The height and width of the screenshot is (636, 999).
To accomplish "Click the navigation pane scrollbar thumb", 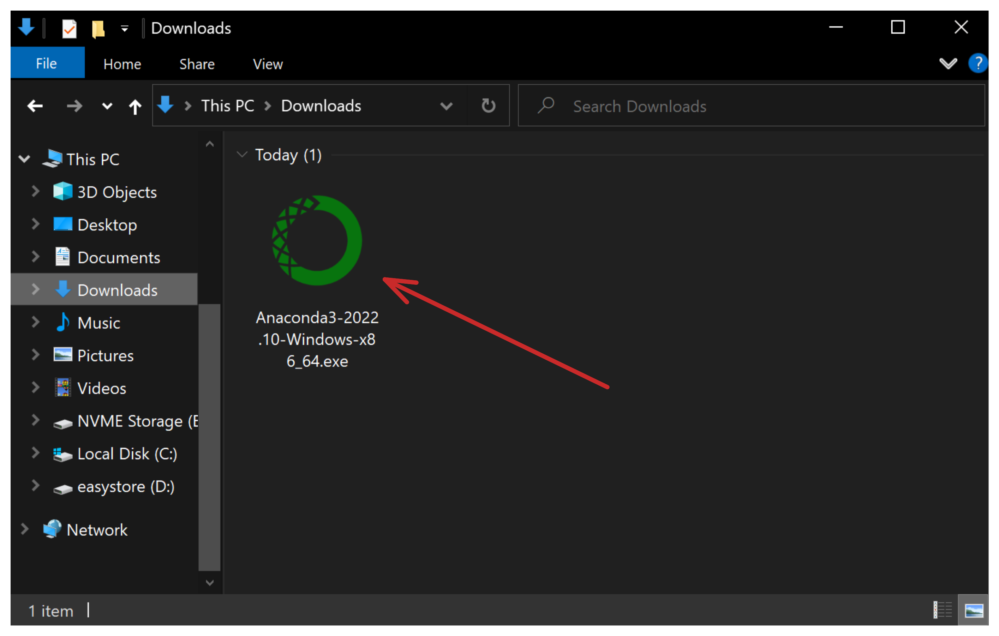I will [210, 437].
